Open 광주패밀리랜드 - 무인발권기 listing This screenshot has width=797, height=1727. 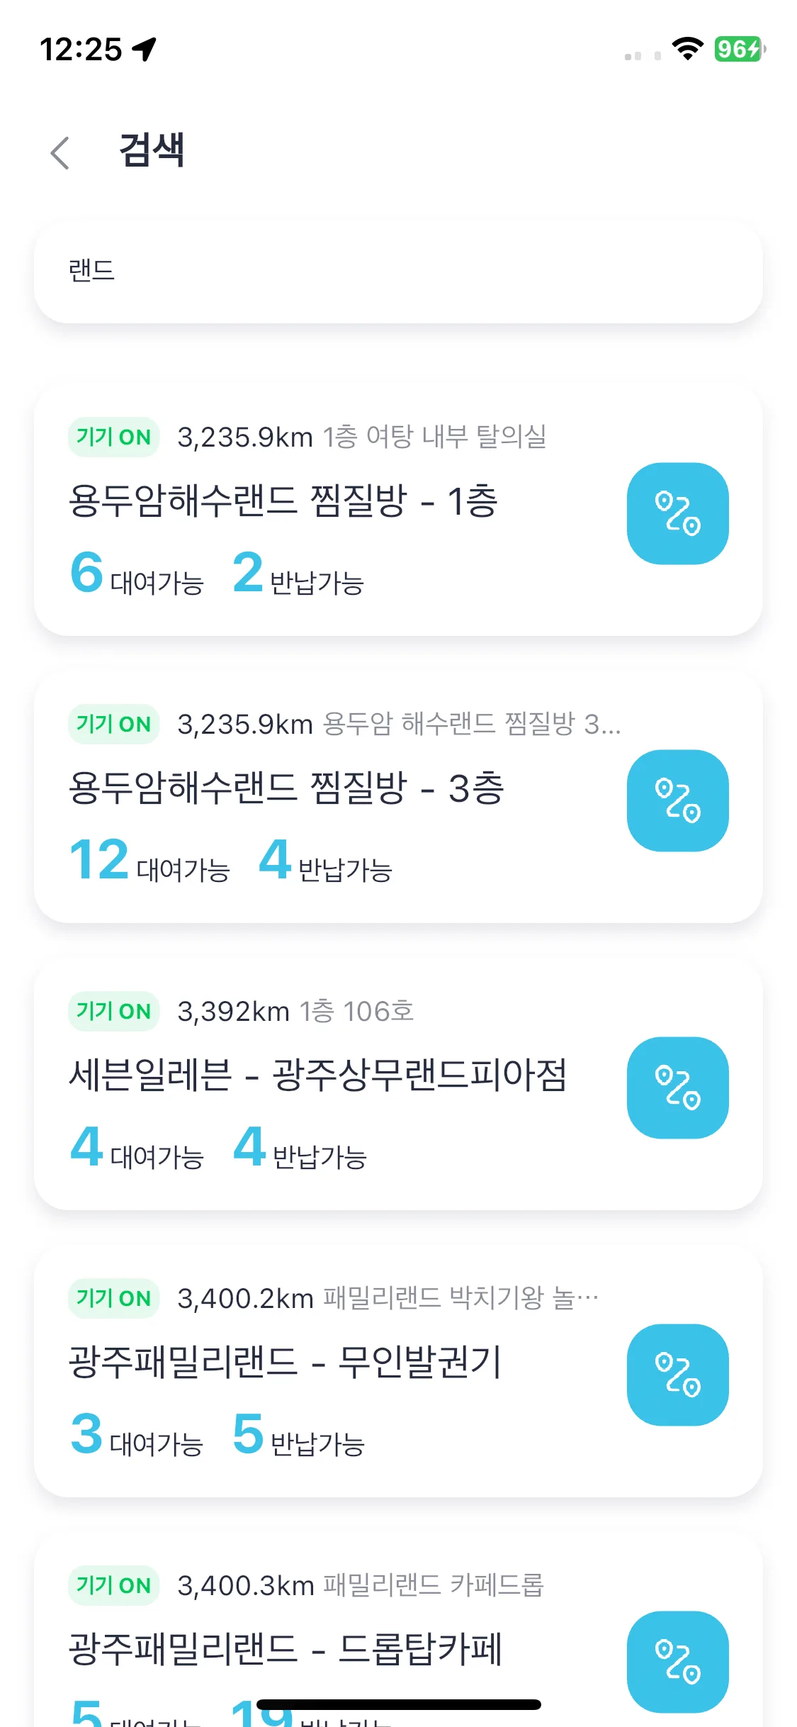pyautogui.click(x=398, y=1370)
